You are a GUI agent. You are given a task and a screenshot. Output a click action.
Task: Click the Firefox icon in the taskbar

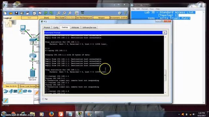click(51, 114)
